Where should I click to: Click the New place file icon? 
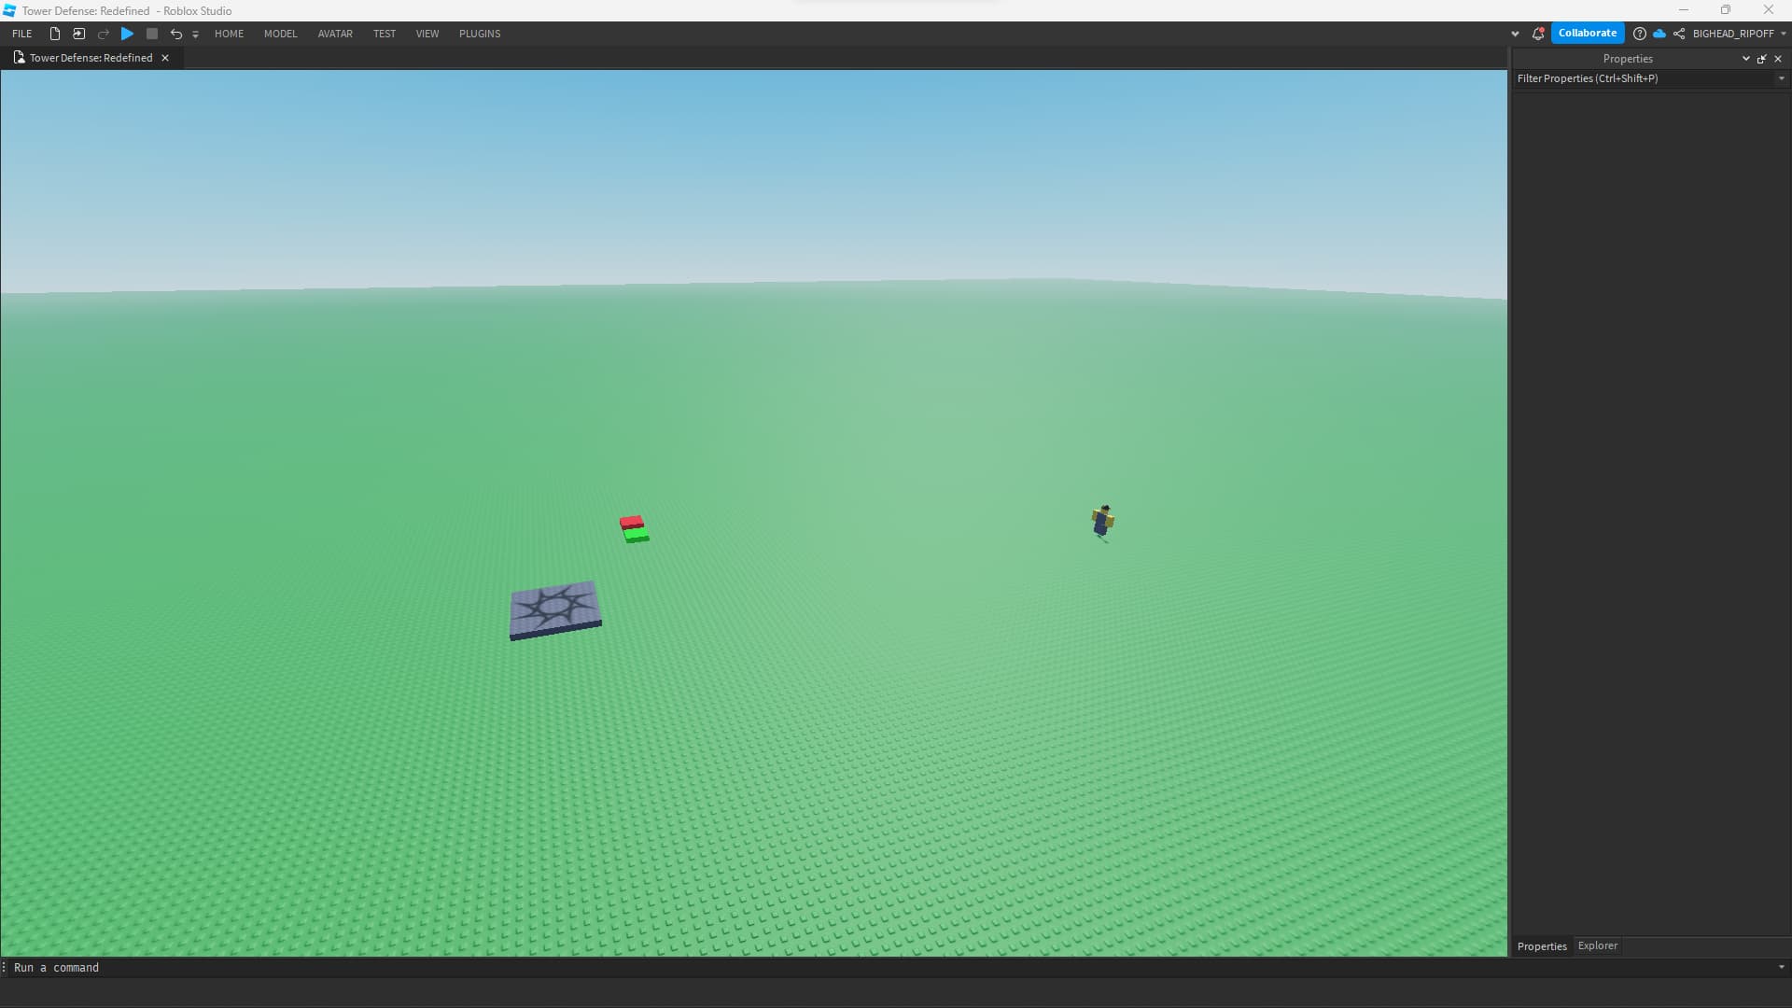point(54,34)
